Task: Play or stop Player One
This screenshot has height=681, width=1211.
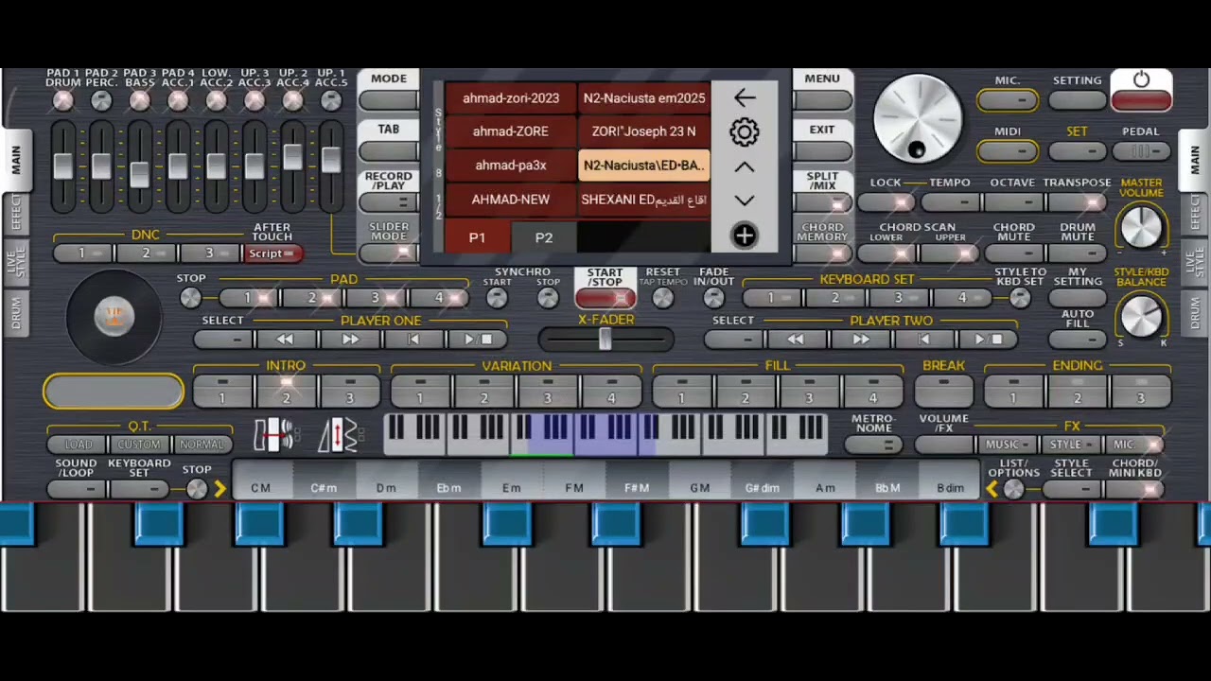Action: [477, 340]
